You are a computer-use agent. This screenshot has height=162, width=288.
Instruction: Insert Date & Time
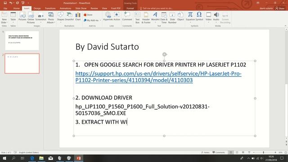point(164,18)
